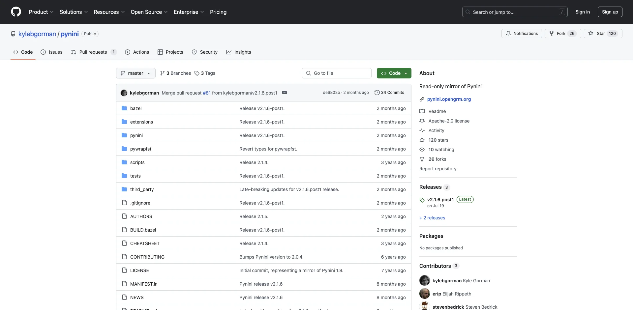633x310 pixels.
Task: Click the forks icon in About
Action: (x=422, y=159)
